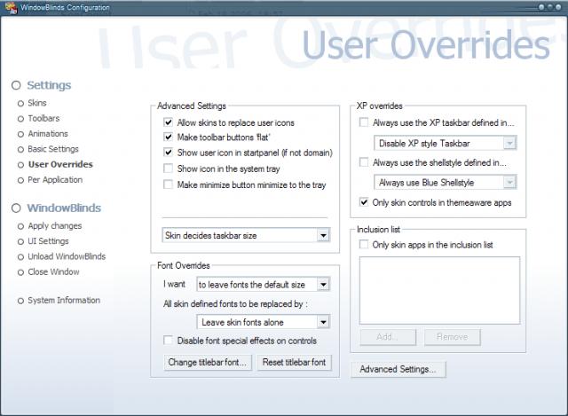Image resolution: width=568 pixels, height=416 pixels.
Task: Open the Toolbars settings page
Action: click(x=43, y=118)
